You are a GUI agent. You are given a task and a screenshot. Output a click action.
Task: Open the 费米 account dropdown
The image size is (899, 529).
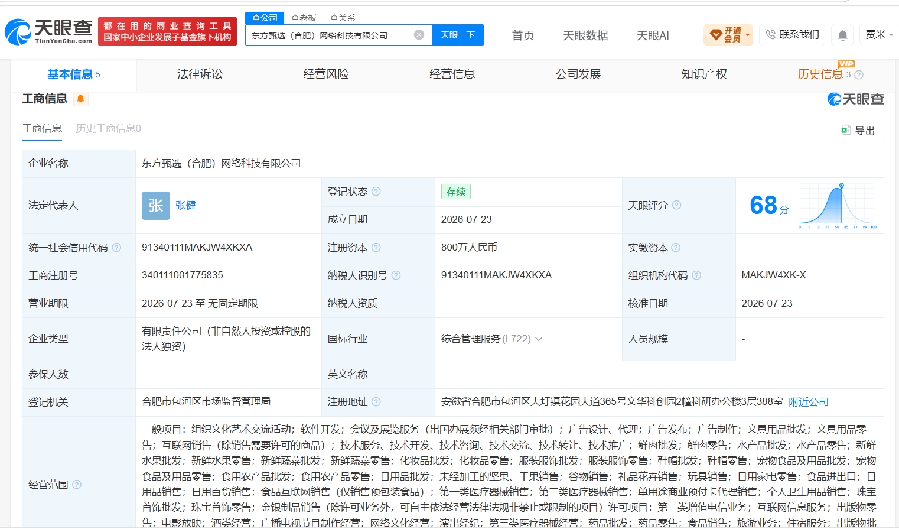tap(879, 35)
